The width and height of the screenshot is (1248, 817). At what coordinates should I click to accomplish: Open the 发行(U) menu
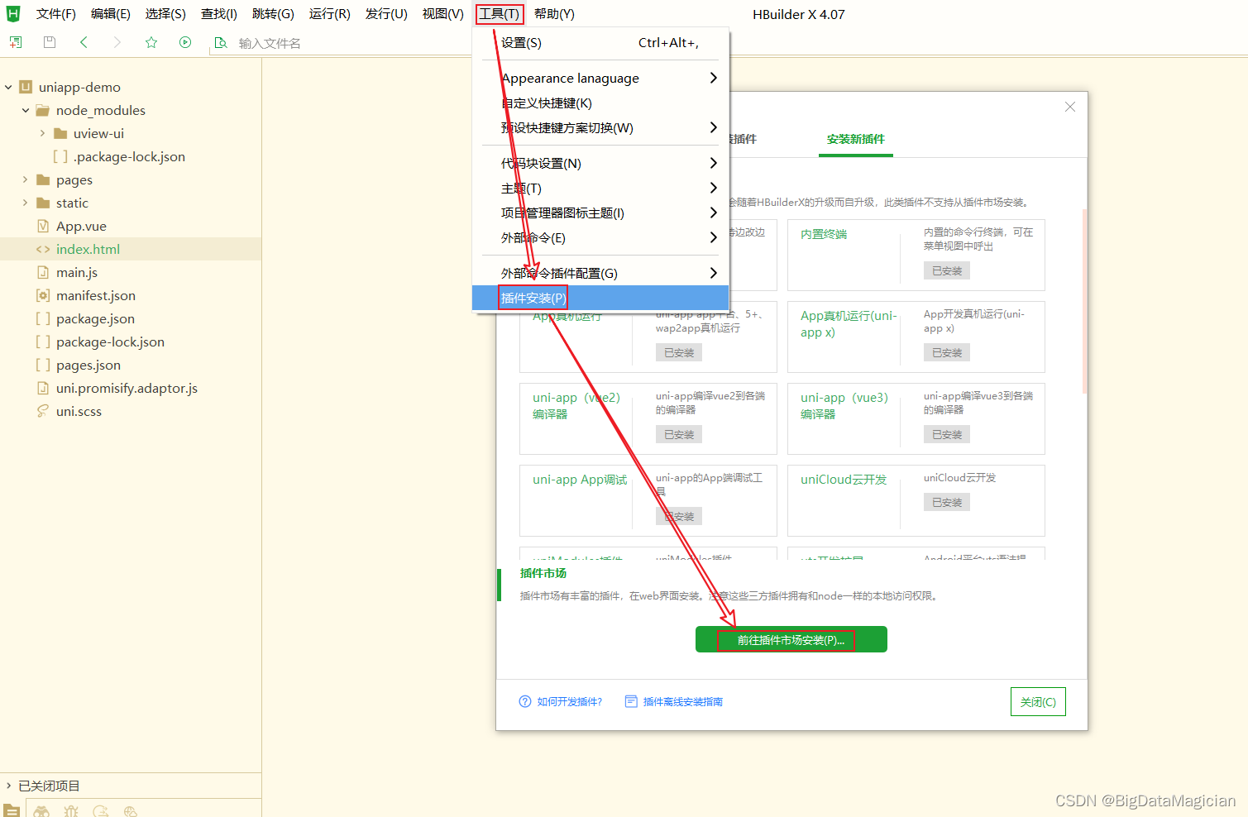click(x=386, y=14)
